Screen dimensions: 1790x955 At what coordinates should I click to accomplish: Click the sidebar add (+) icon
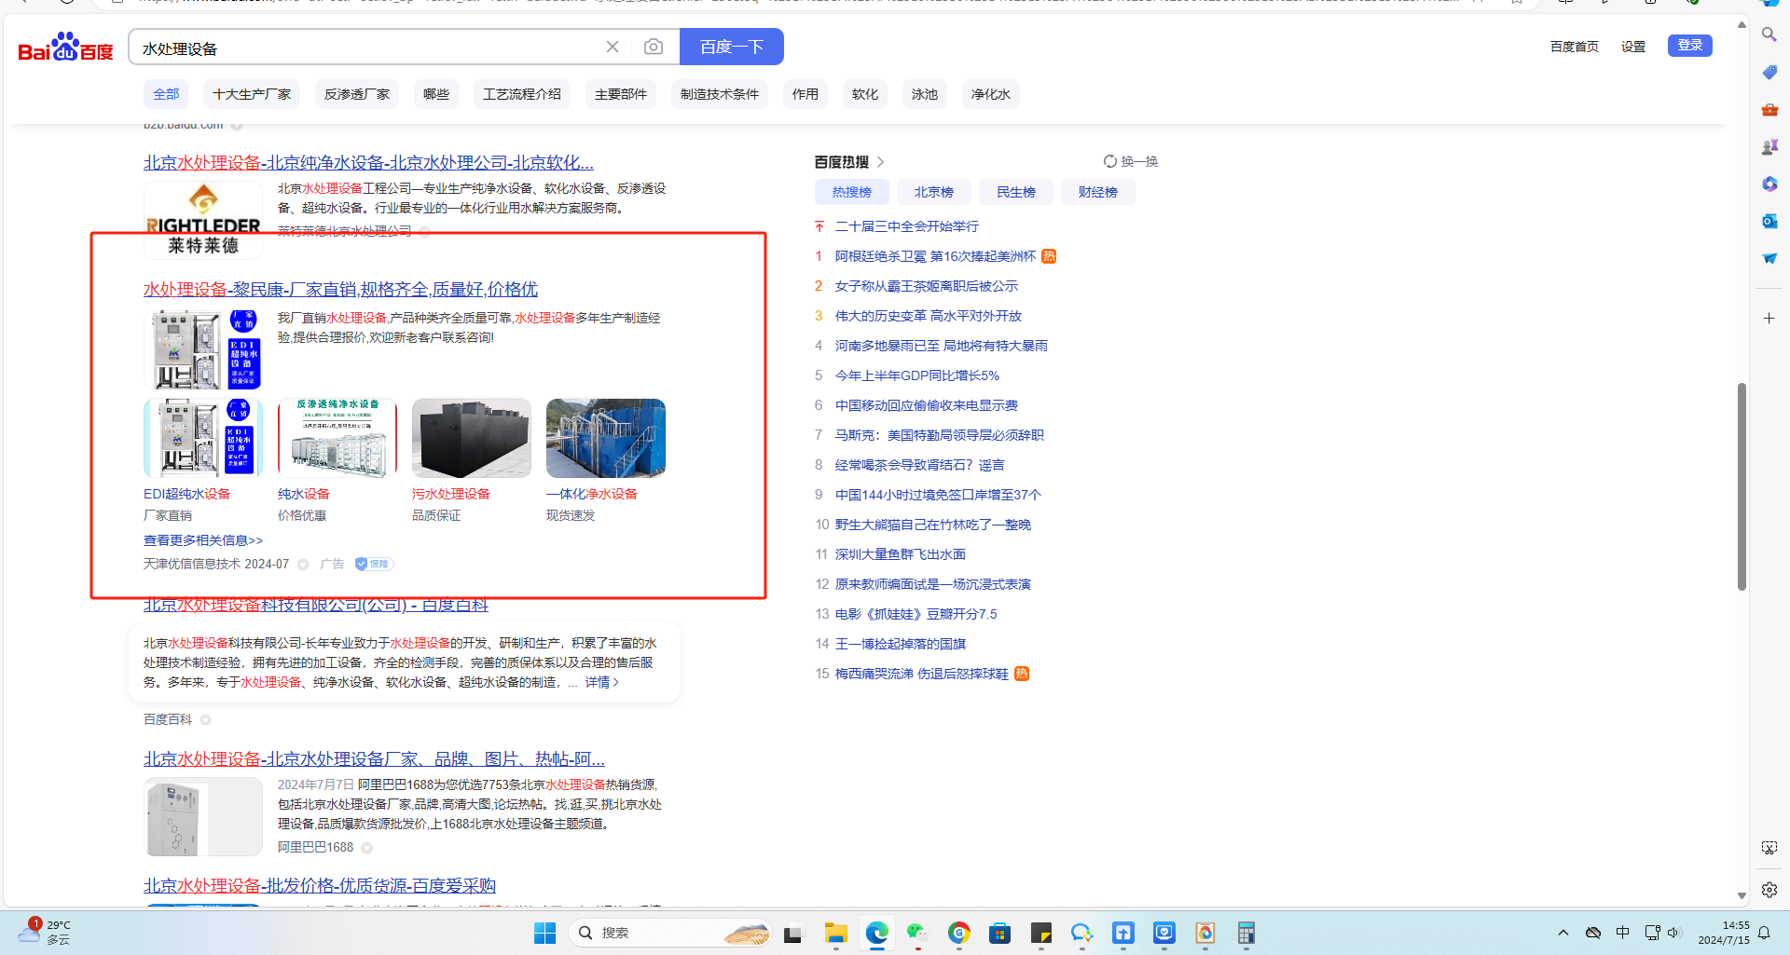(x=1769, y=319)
